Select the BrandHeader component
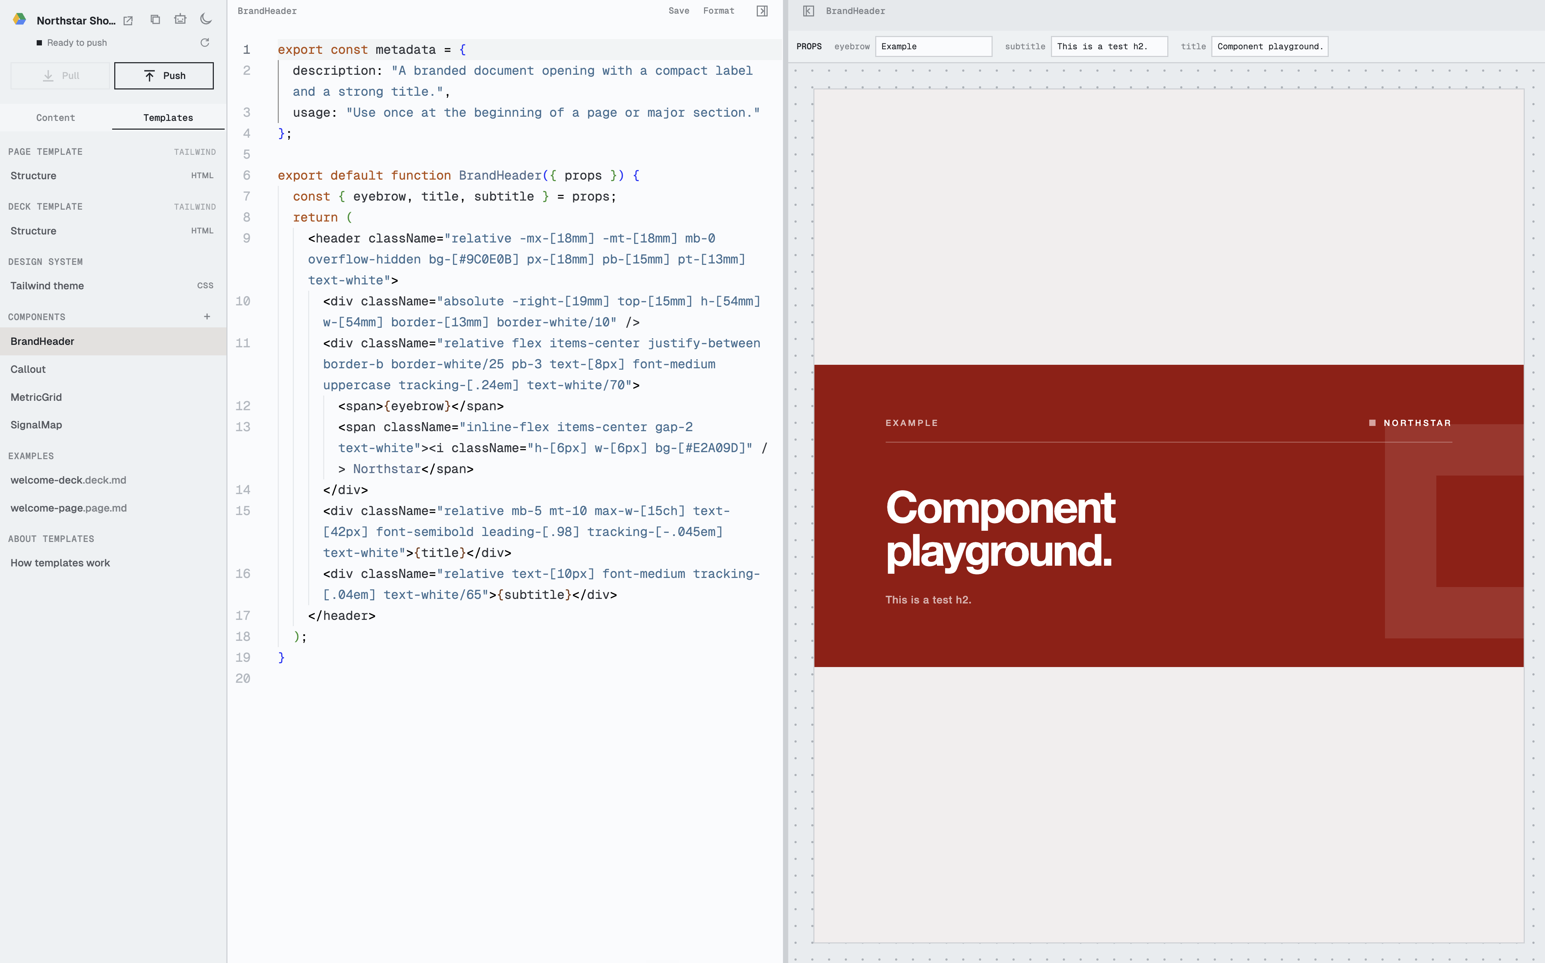The width and height of the screenshot is (1545, 963). (x=113, y=341)
